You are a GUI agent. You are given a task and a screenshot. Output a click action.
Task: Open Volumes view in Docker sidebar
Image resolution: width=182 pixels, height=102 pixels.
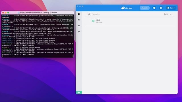click(x=79, y=25)
